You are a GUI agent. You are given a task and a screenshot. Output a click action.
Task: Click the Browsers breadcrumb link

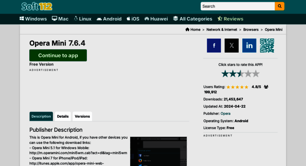(251, 29)
